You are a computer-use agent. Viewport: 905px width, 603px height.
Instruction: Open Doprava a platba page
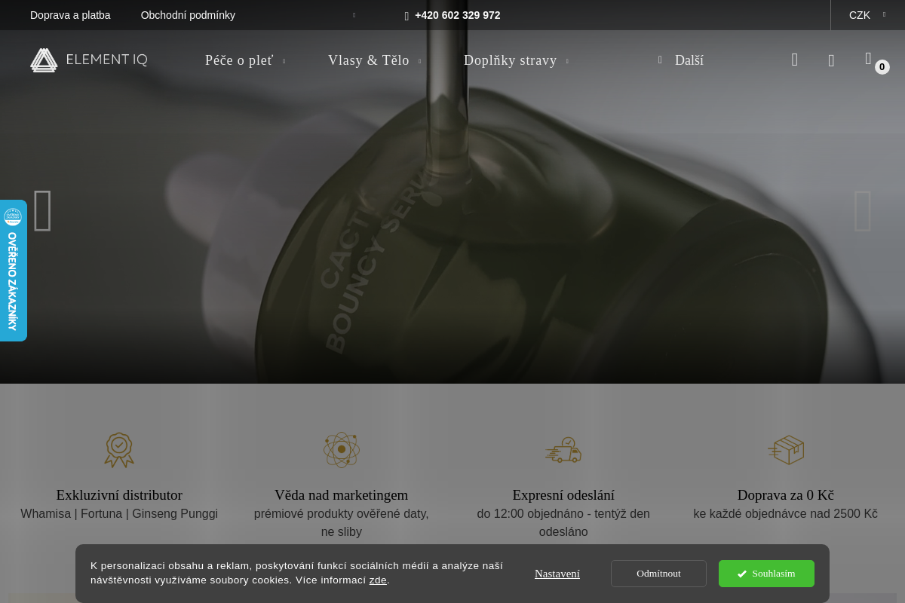coord(70,15)
